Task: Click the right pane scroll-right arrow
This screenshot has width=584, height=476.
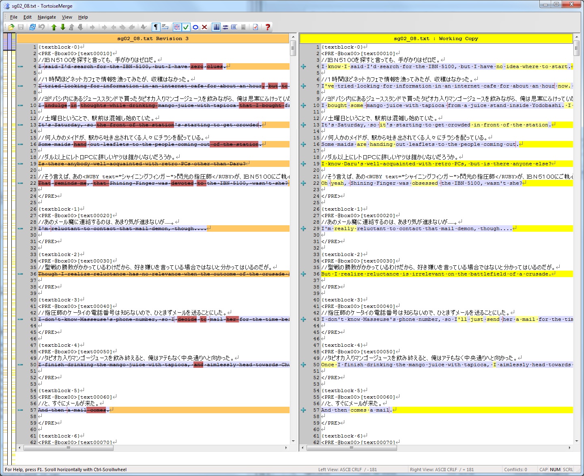Action: [x=569, y=448]
